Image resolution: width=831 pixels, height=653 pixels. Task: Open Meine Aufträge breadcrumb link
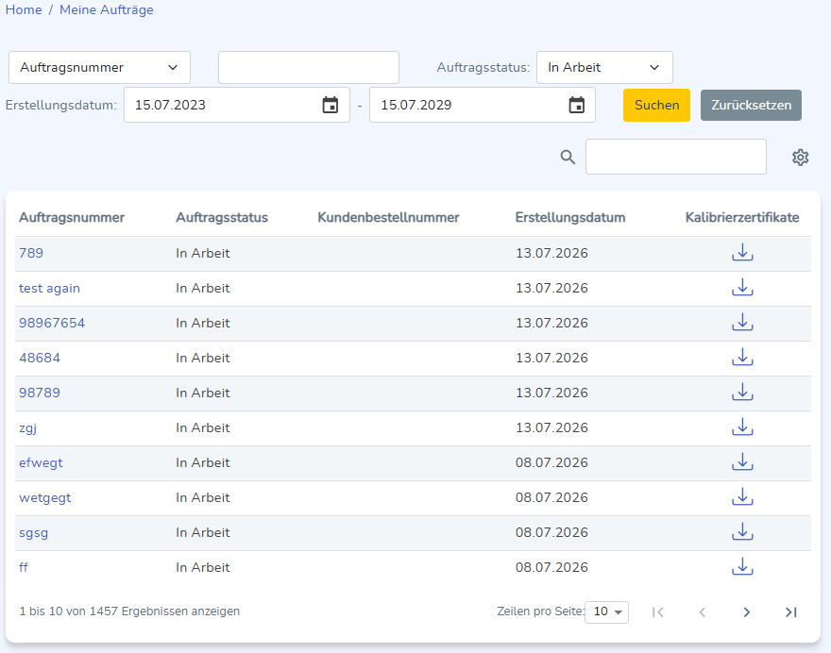(x=107, y=9)
